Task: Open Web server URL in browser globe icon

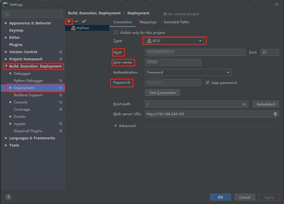Action: (x=275, y=114)
